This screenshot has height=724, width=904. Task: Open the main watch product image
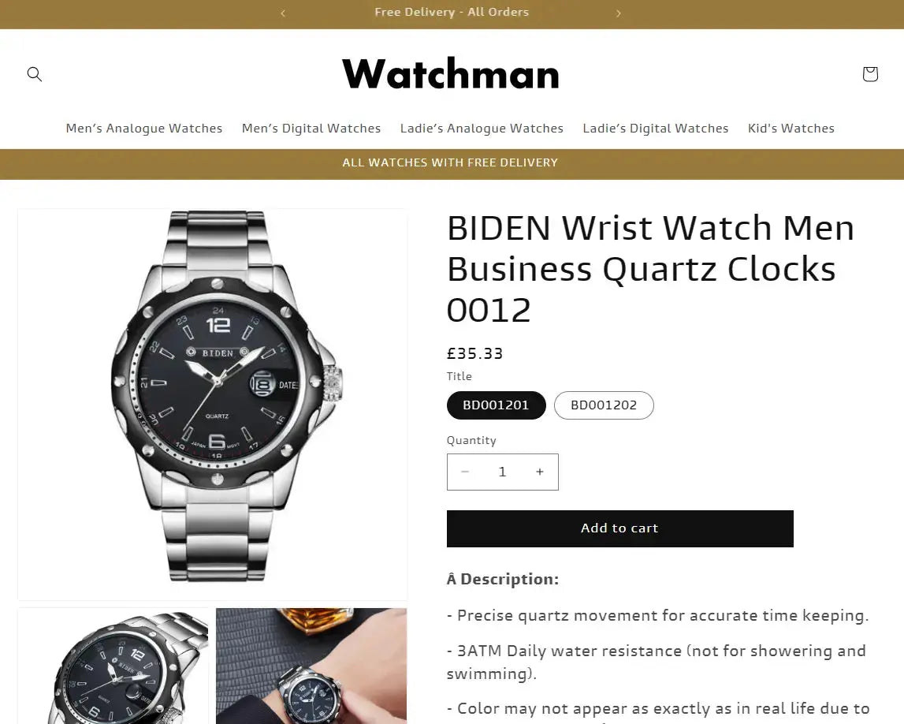[x=213, y=405]
